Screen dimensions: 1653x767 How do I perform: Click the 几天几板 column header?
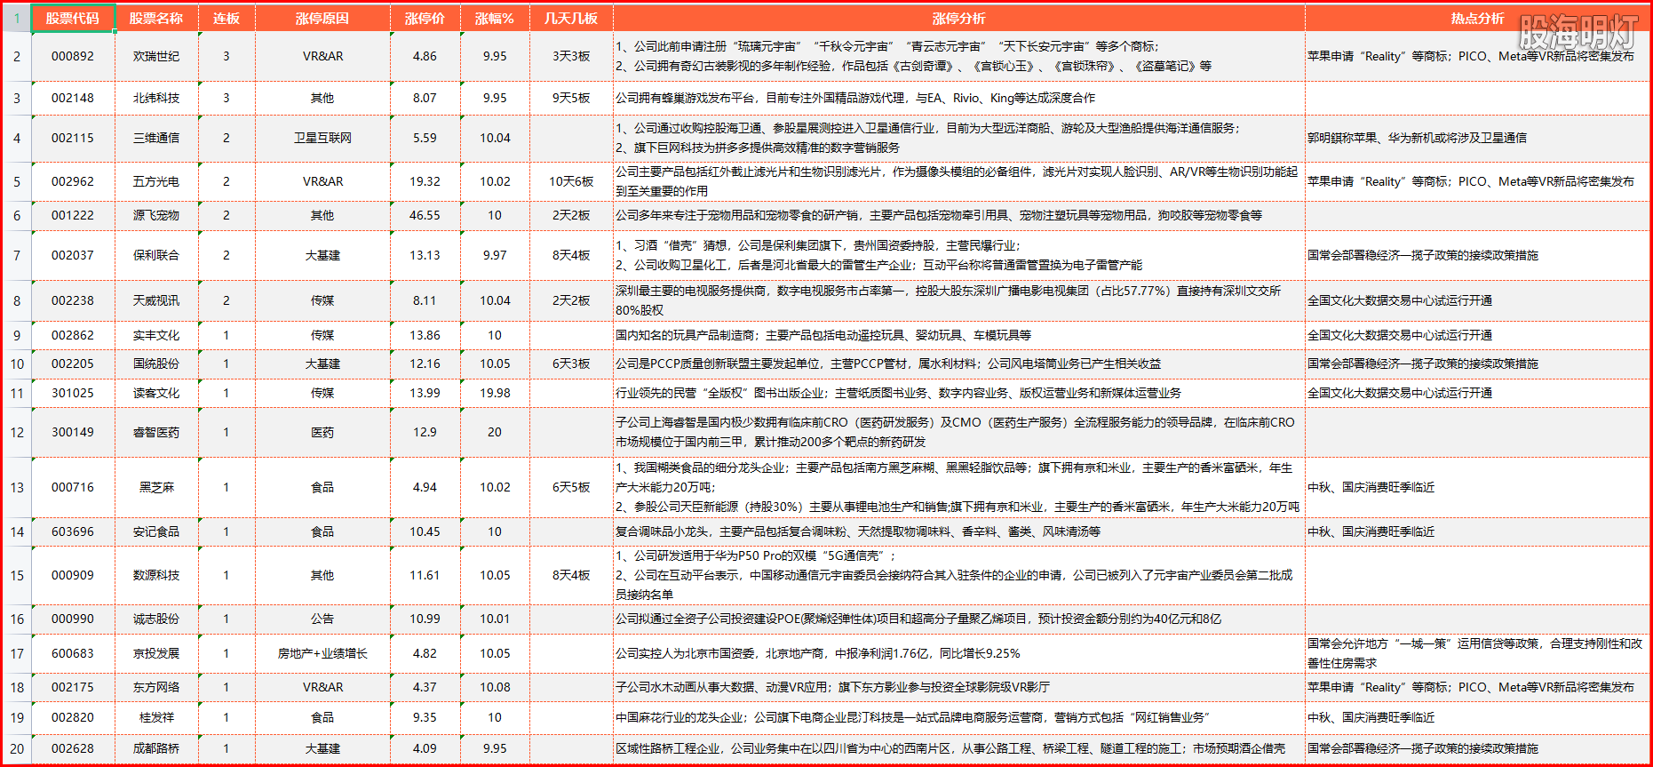click(571, 18)
